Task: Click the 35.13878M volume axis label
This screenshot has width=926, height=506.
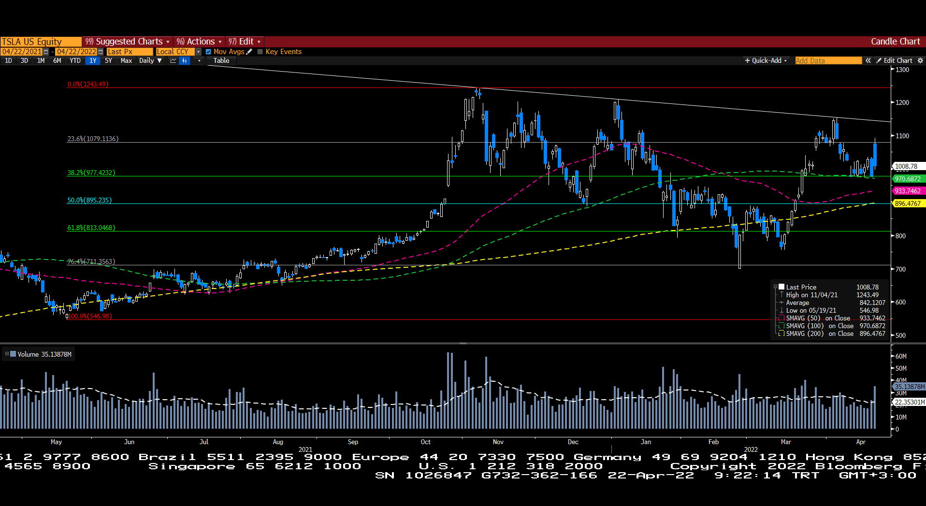Action: point(909,387)
